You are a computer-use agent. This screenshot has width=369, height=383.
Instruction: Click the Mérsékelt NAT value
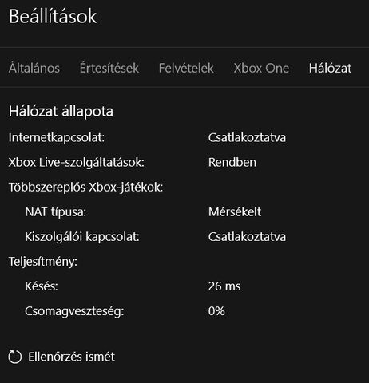click(x=235, y=212)
